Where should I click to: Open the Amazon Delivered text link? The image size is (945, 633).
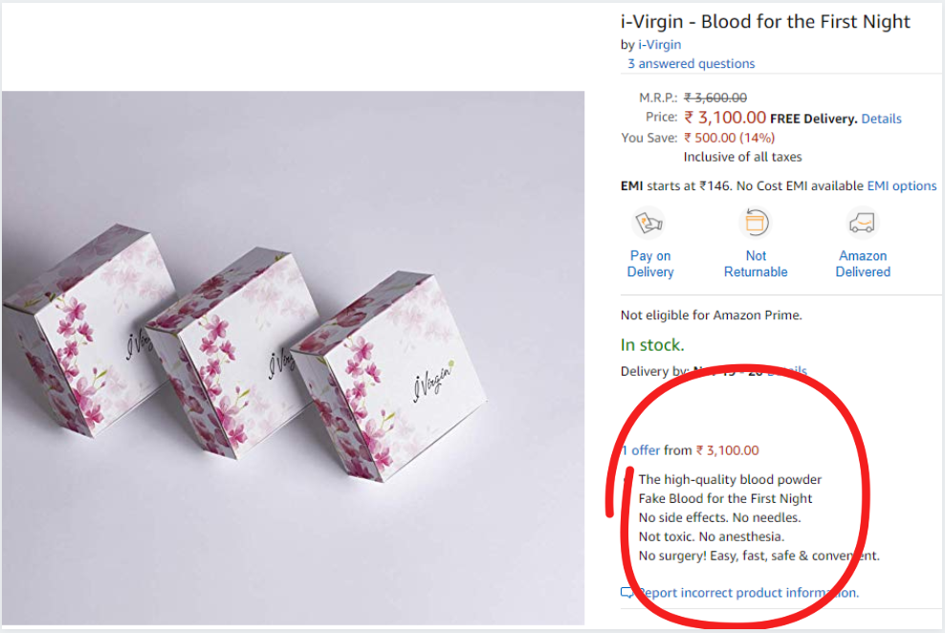[863, 264]
